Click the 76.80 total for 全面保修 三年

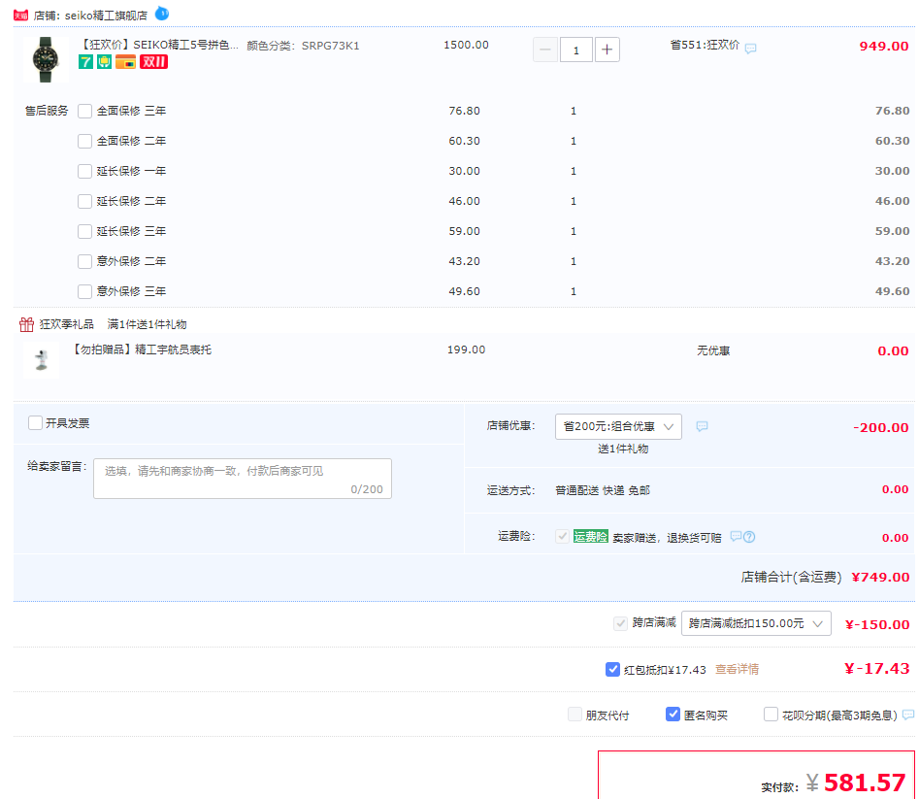click(892, 111)
